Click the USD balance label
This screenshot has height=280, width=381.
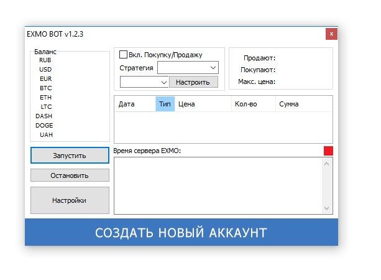45,69
